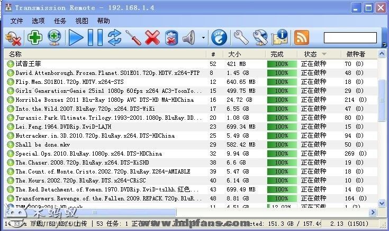Add torrent from URL with the globe plus icon

coord(55,37)
